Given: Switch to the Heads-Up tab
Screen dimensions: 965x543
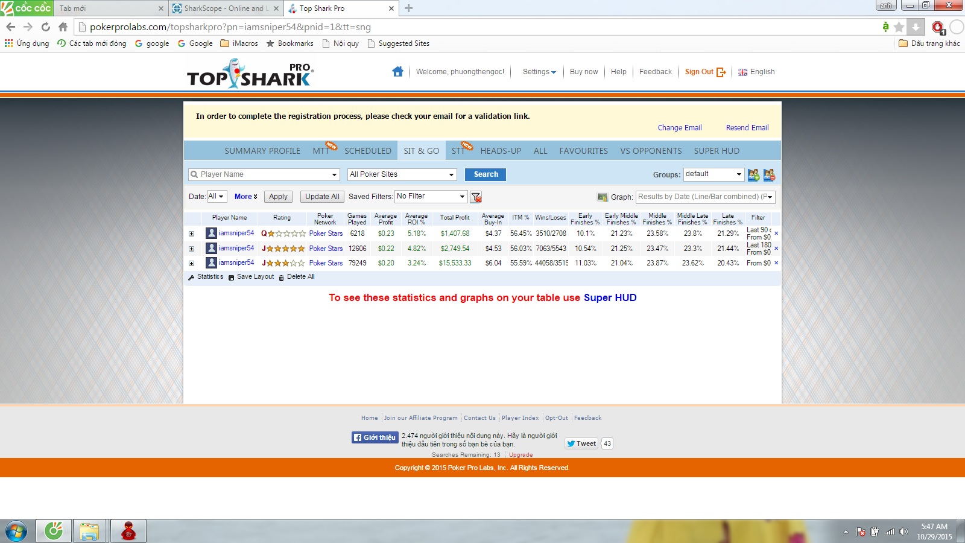Looking at the screenshot, I should [x=501, y=151].
